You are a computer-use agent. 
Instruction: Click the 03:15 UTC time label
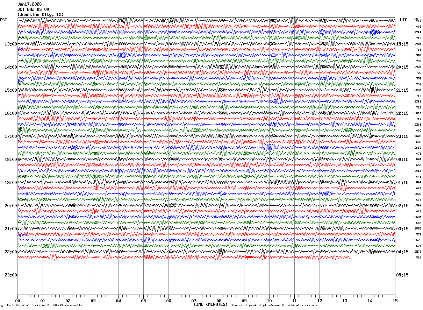(402, 229)
